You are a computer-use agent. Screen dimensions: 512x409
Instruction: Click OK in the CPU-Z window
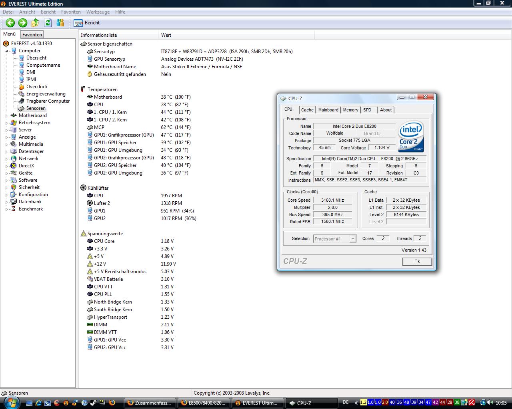click(417, 262)
